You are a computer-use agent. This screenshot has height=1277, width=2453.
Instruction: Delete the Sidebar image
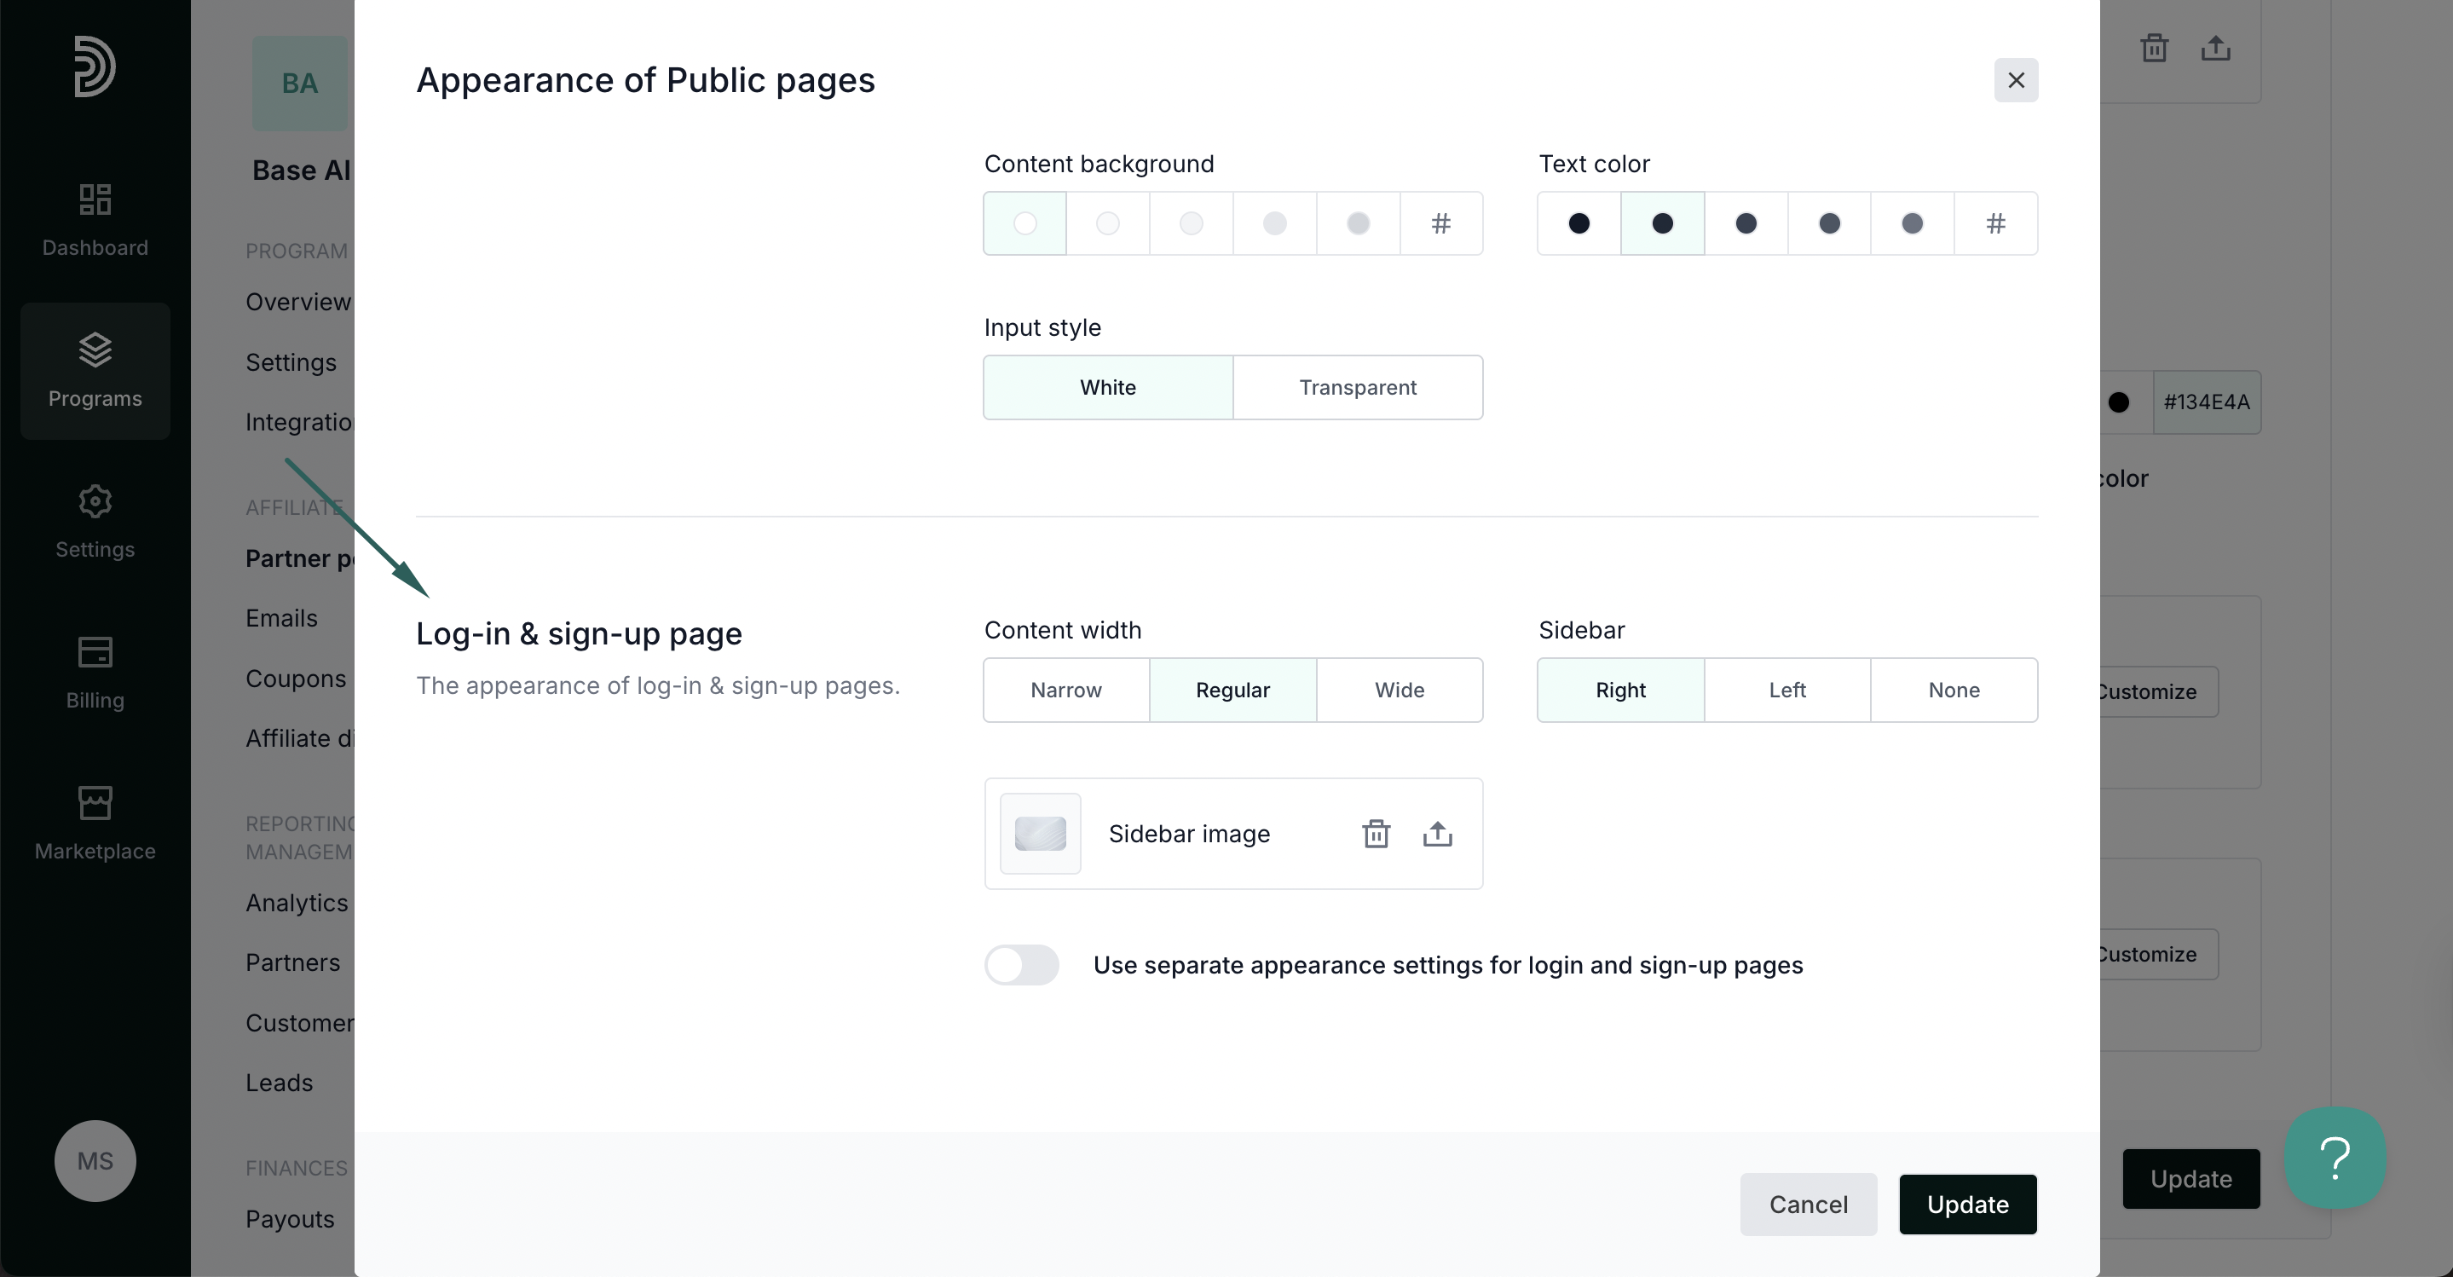tap(1376, 833)
